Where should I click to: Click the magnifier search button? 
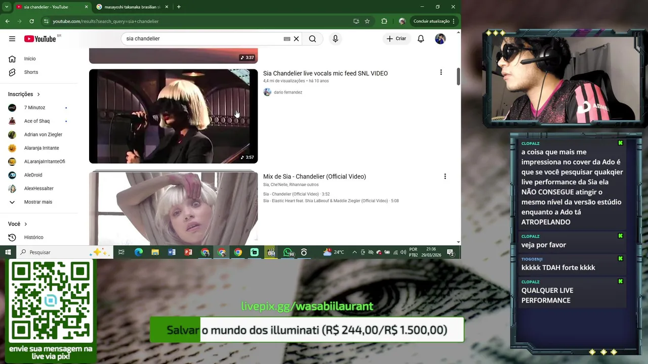coord(312,39)
